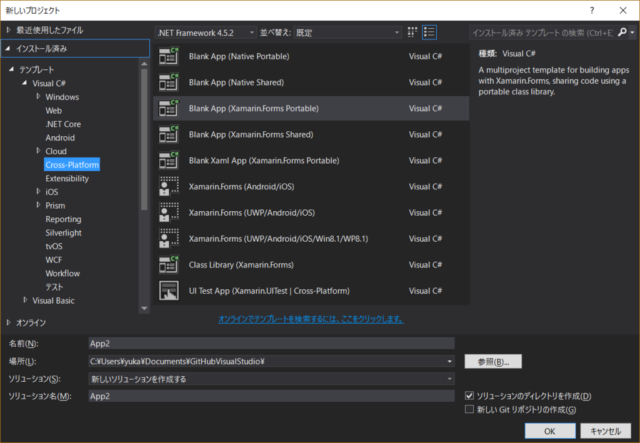Image resolution: width=640 pixels, height=443 pixels.
Task: Select the Cross-Platform category
Action: 72,165
